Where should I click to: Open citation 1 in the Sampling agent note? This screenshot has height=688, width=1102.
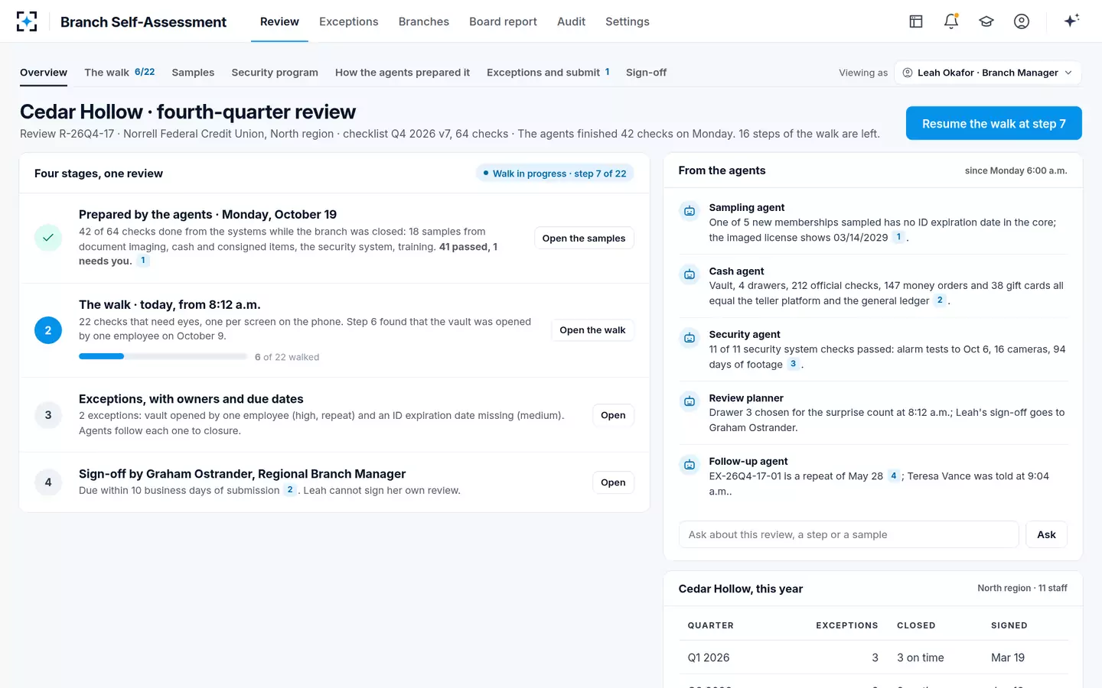(x=898, y=237)
